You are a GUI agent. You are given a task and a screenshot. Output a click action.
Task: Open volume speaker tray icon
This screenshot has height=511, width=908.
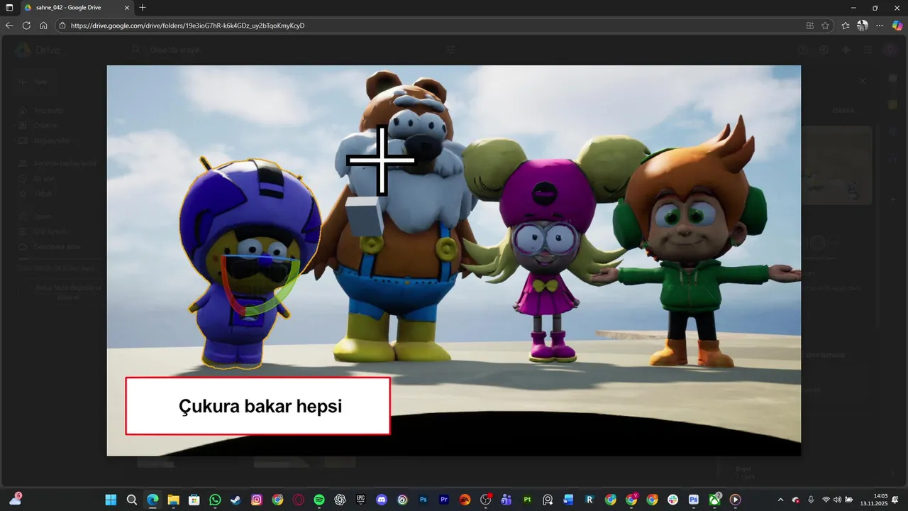pos(837,500)
